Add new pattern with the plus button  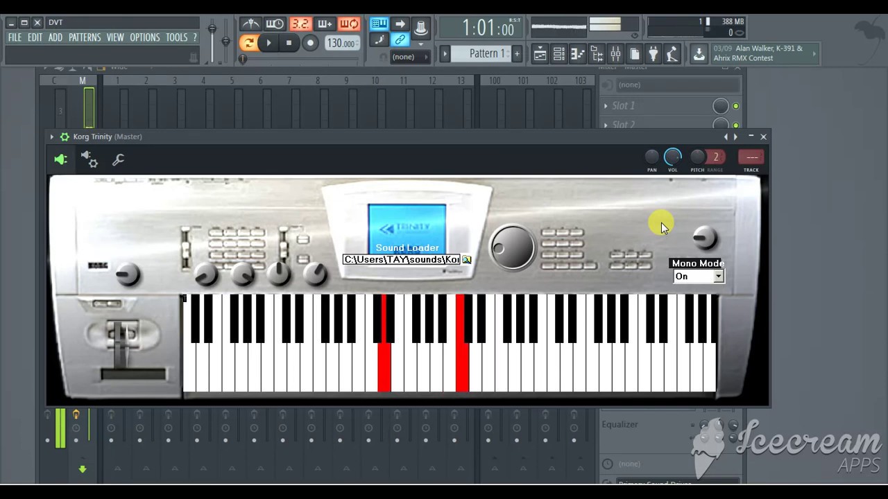pyautogui.click(x=516, y=53)
